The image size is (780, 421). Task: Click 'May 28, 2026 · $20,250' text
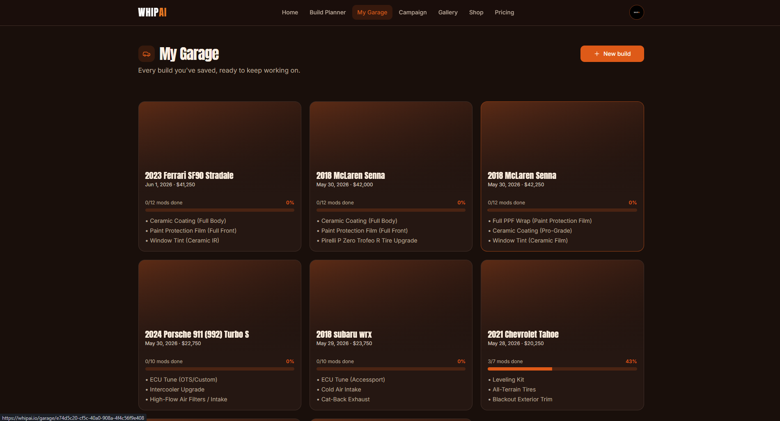pyautogui.click(x=516, y=343)
